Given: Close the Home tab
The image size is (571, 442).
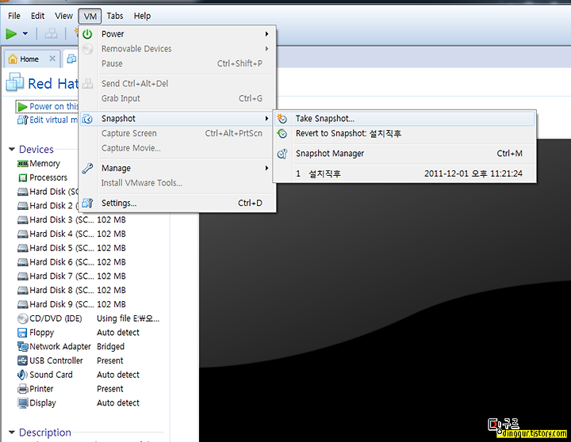Looking at the screenshot, I should 52,58.
